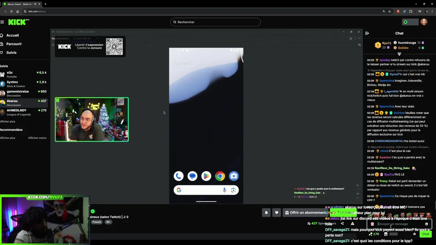The width and height of the screenshot is (436, 245).
Task: Click the green Kick coin balance button
Action: pos(410,22)
